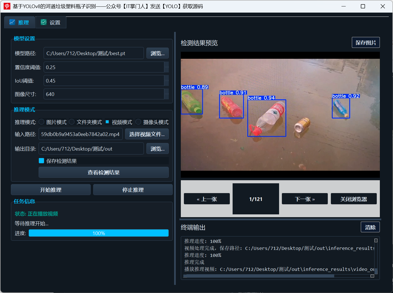The image size is (393, 293).
Task: Click the 状态: 正在播放视频 status text
Action: click(36, 214)
